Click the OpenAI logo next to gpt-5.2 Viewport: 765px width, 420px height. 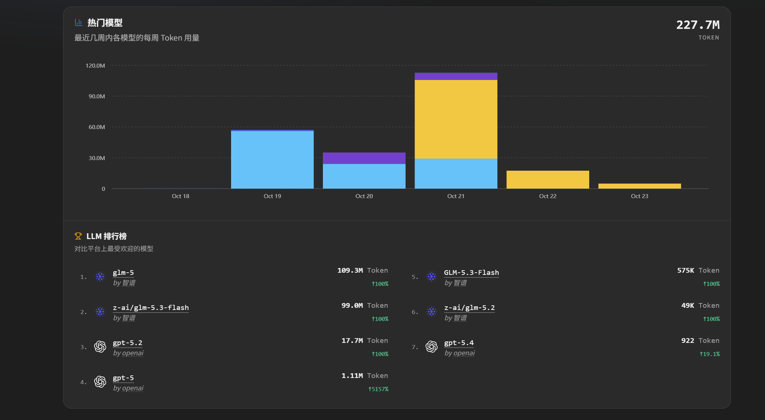100,347
